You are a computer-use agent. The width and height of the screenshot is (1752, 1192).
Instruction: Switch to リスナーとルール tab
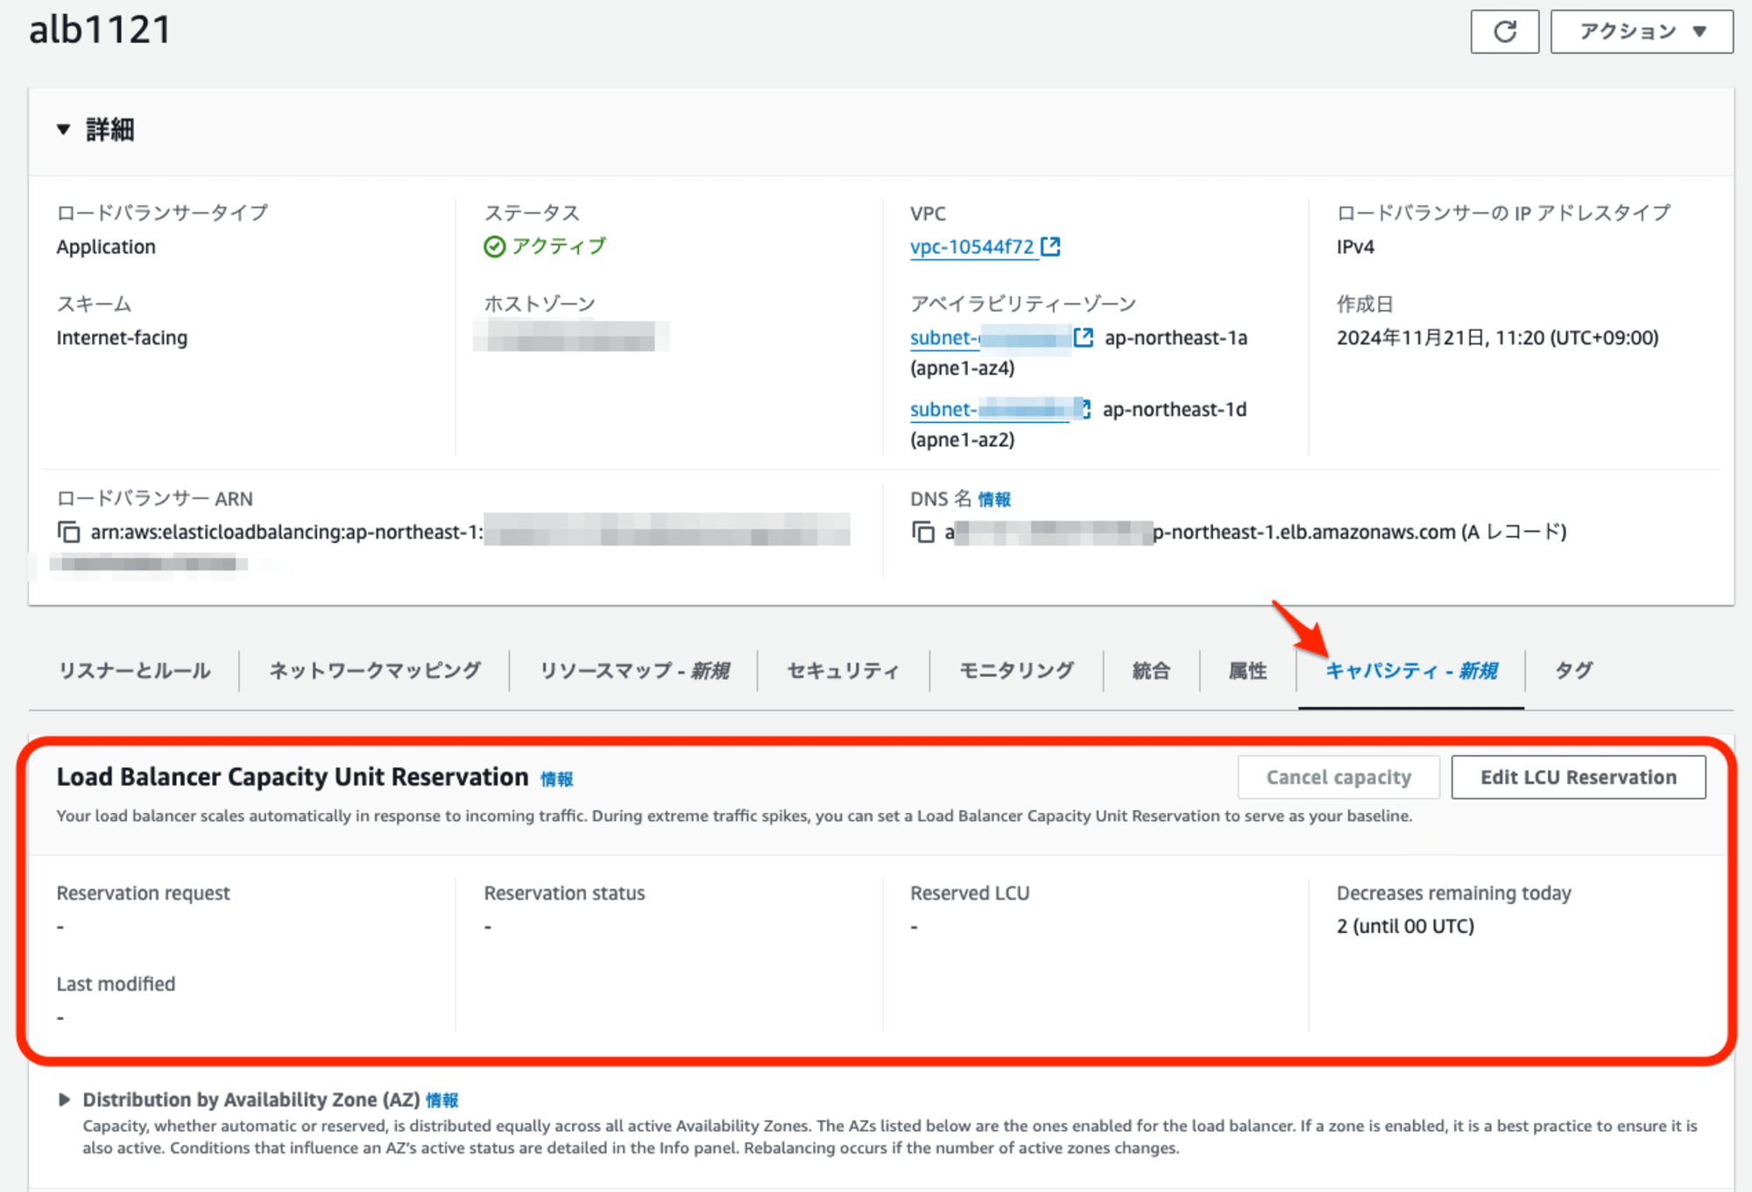(134, 671)
